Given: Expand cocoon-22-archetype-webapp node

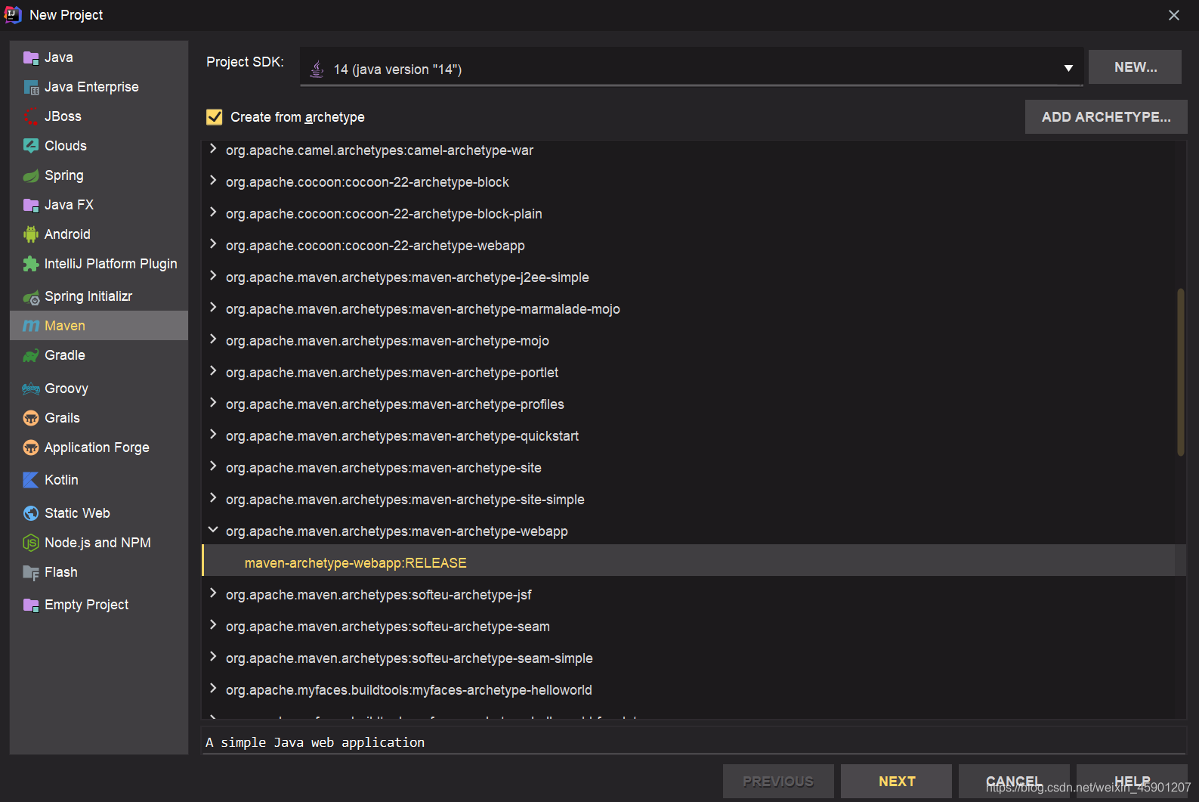Looking at the screenshot, I should (x=213, y=245).
